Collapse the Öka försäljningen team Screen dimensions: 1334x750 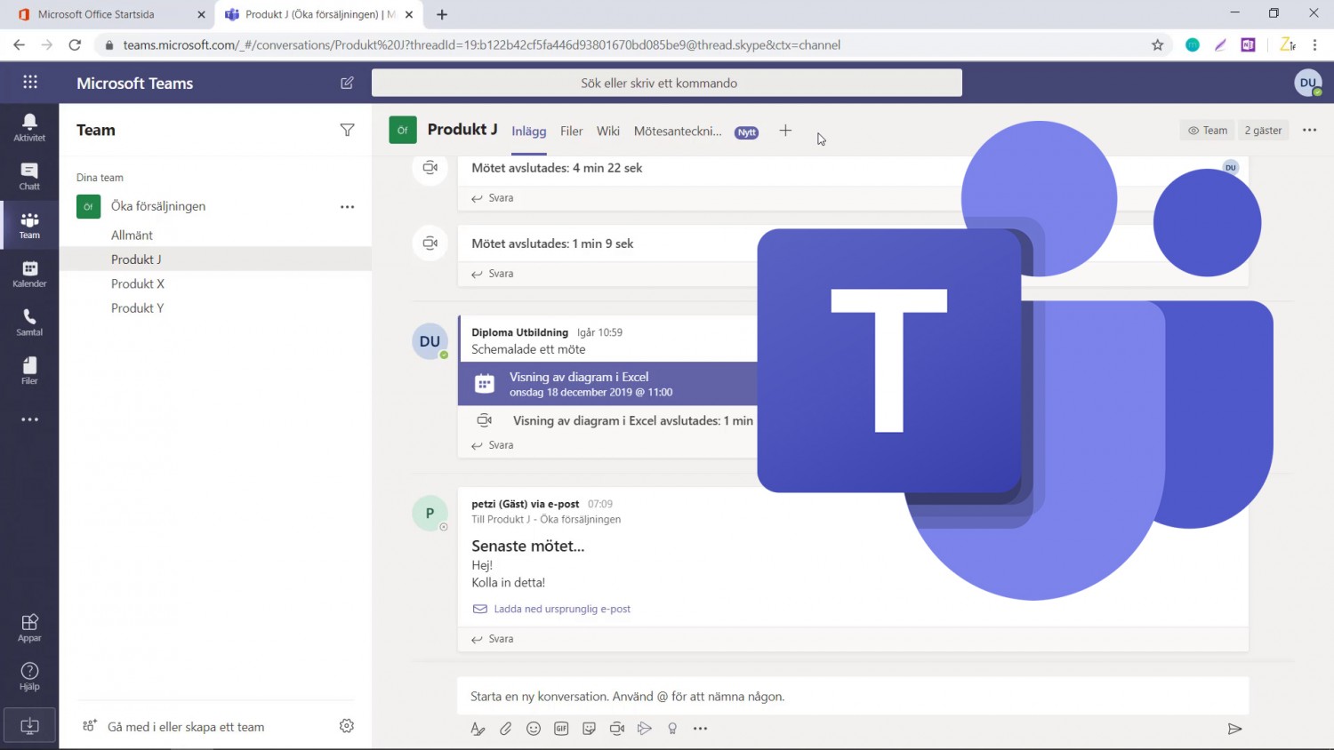pos(158,206)
